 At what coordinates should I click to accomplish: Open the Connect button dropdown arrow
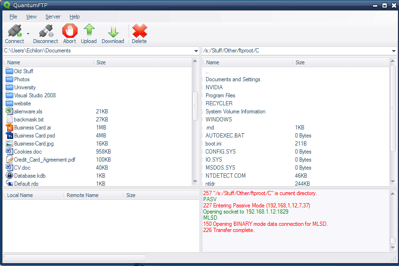(28, 34)
